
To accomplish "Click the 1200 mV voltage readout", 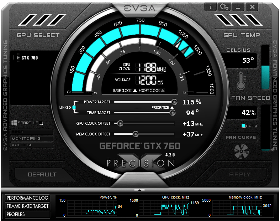I will tap(150, 80).
